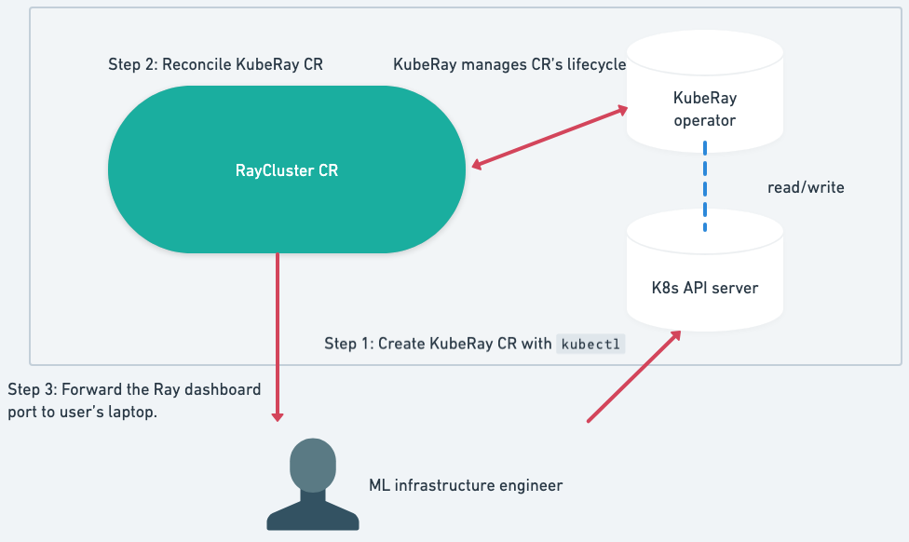This screenshot has width=909, height=542.
Task: Click the 'read/write' label
Action: coord(806,187)
